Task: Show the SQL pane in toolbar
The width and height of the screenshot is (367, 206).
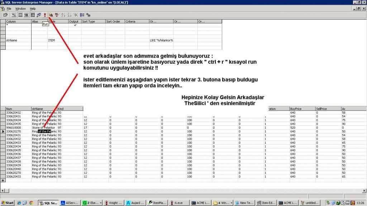Action: click(x=27, y=15)
